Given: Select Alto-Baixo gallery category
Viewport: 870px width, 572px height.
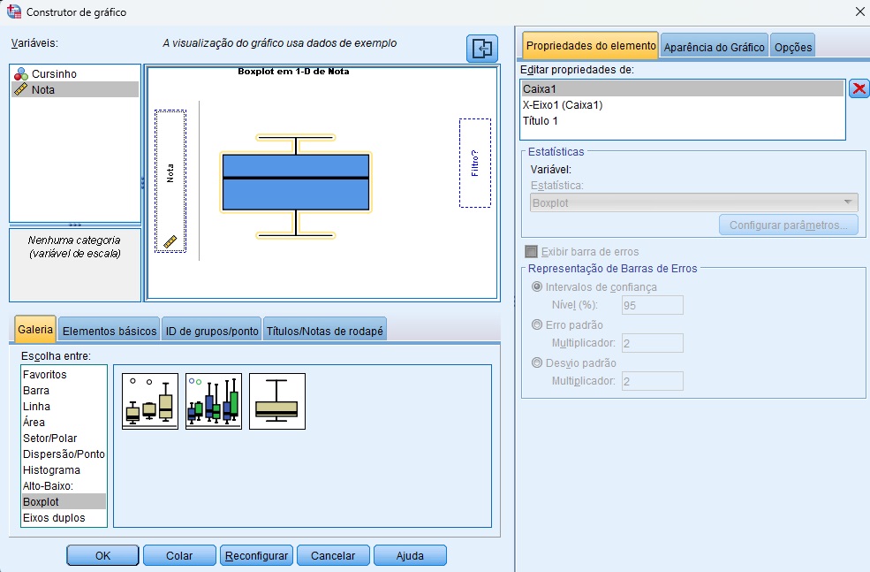Looking at the screenshot, I should 64,486.
